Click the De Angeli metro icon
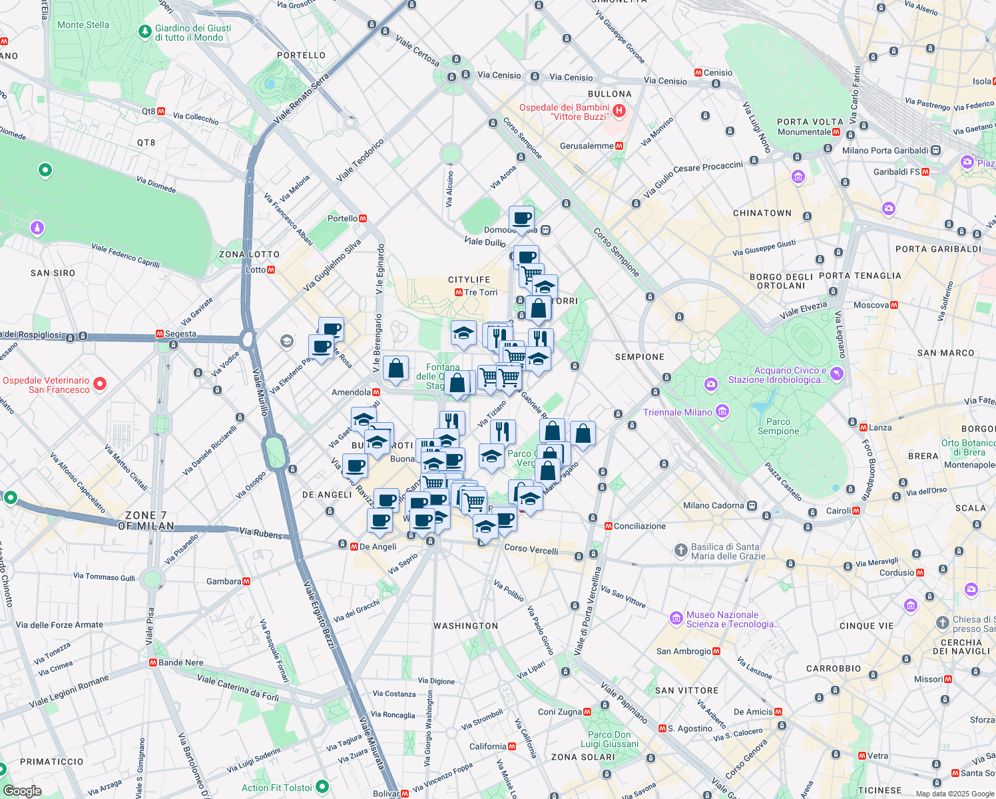 pos(354,547)
